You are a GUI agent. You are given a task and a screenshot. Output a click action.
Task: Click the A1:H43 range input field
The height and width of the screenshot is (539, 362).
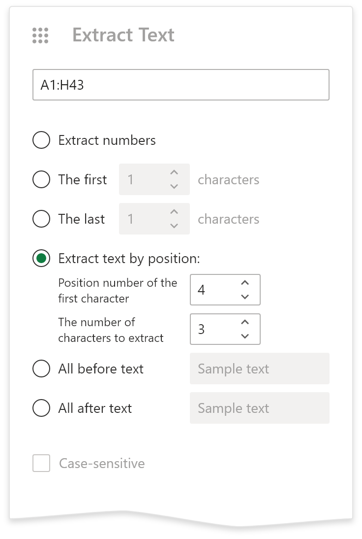coord(181,85)
